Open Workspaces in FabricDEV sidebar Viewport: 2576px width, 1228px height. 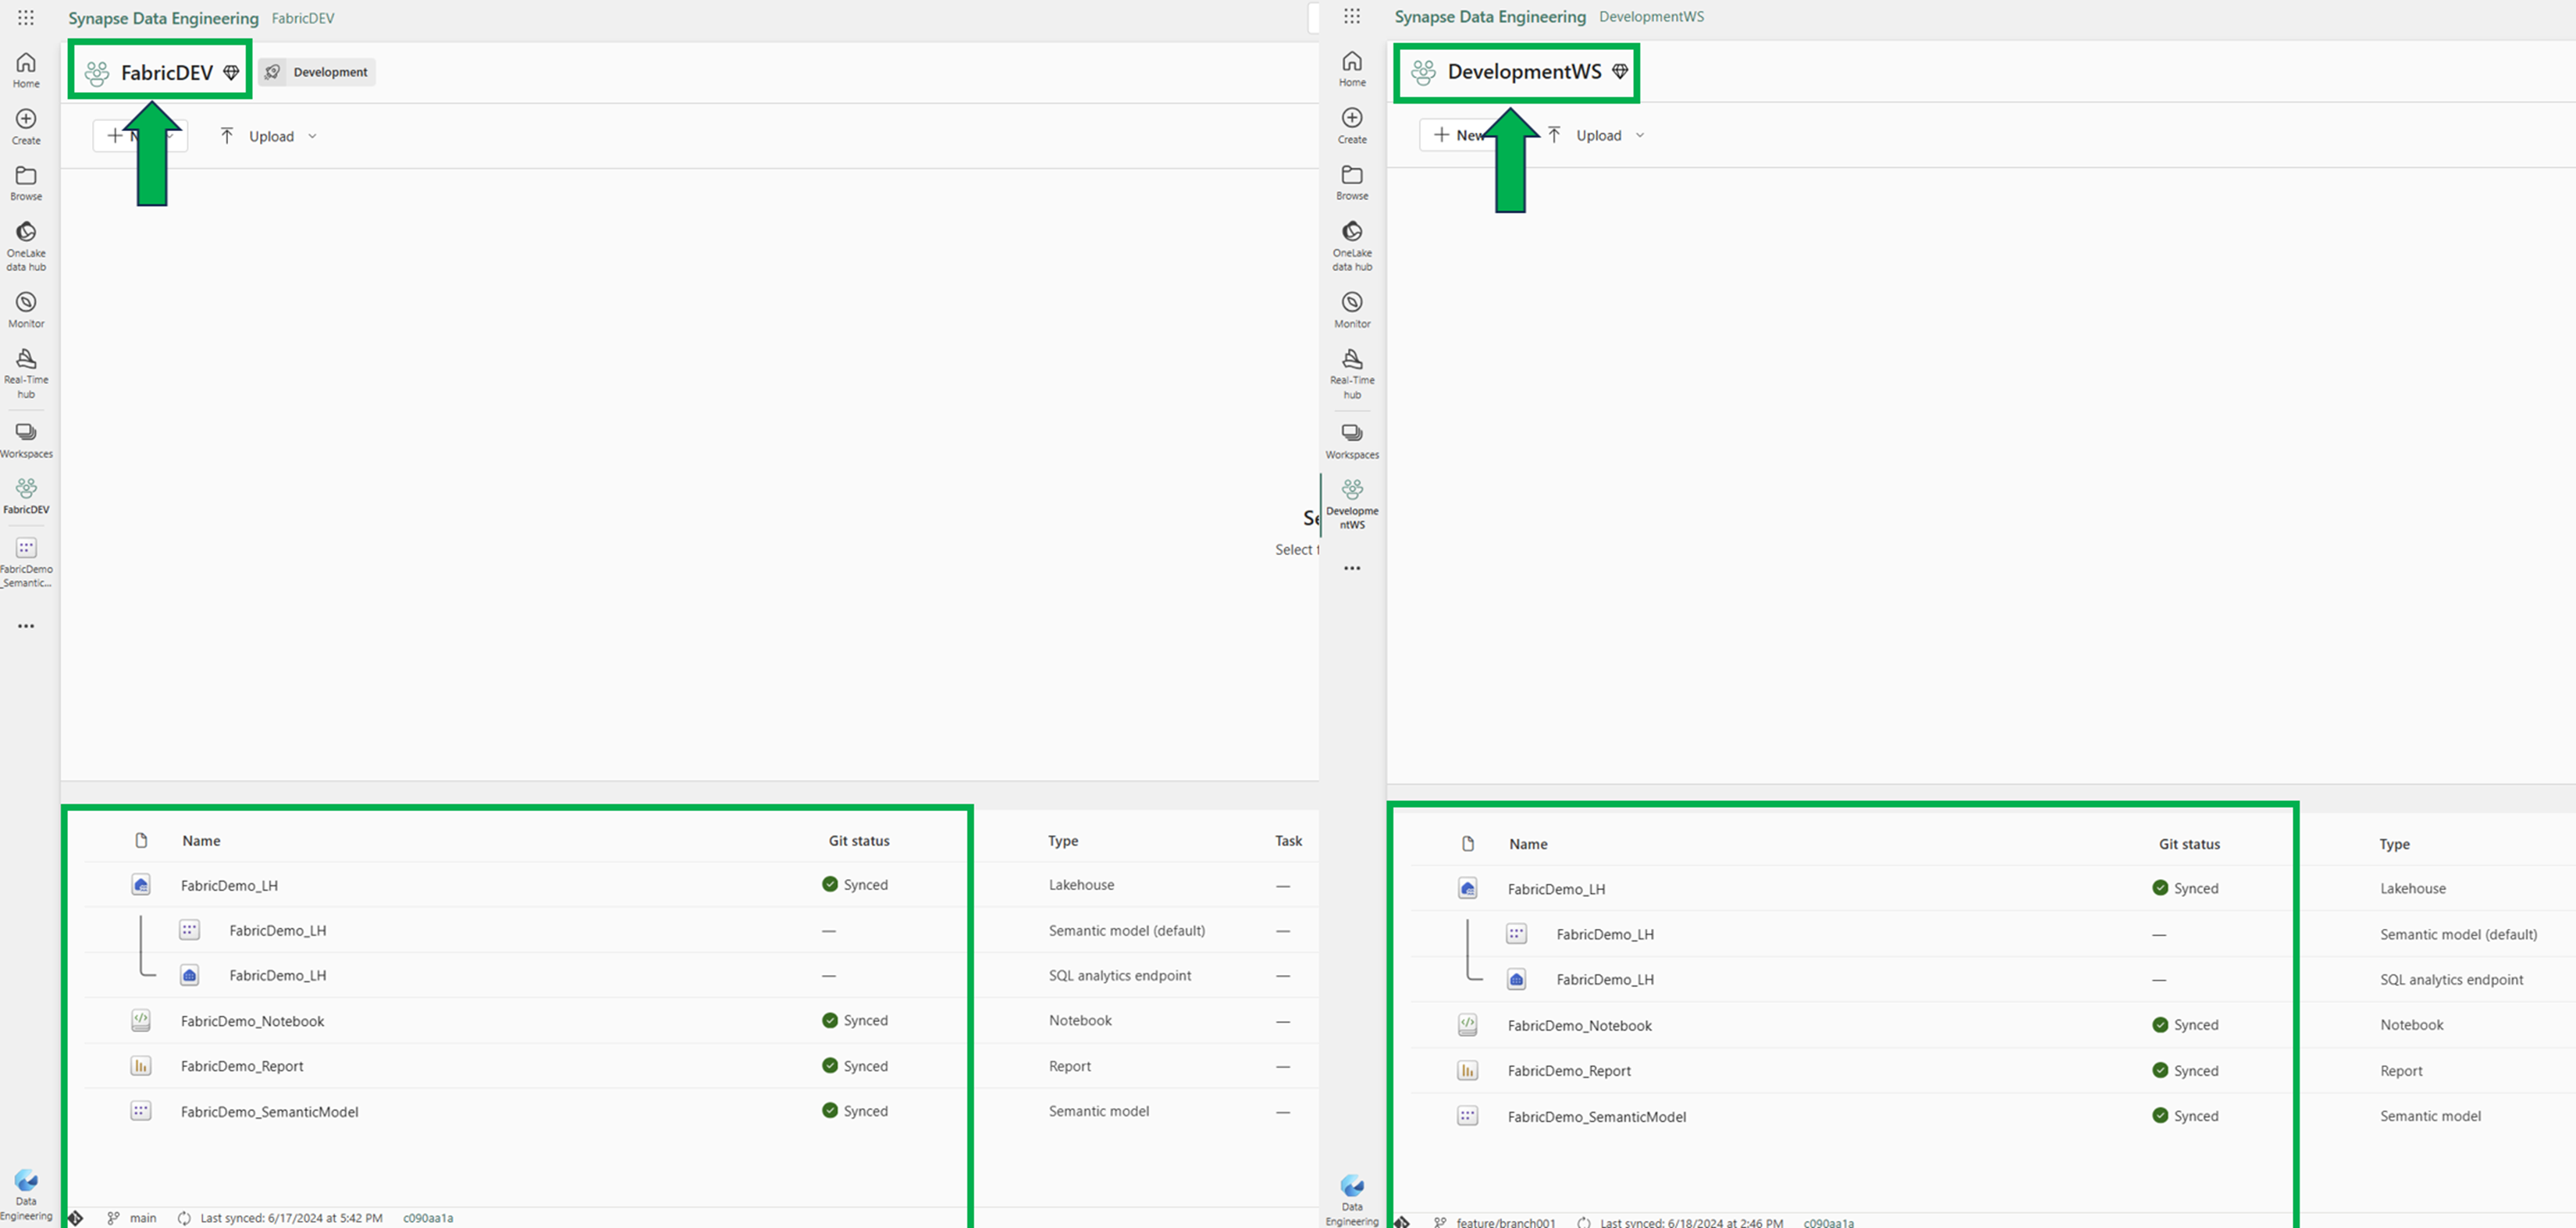point(26,440)
